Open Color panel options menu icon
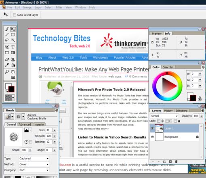This screenshot has width=206, height=178. 203,67
